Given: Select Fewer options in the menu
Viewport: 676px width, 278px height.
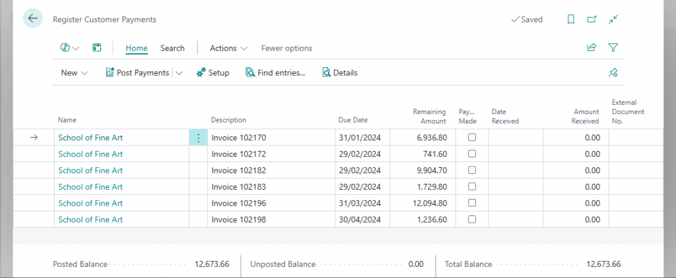Looking at the screenshot, I should pyautogui.click(x=287, y=48).
